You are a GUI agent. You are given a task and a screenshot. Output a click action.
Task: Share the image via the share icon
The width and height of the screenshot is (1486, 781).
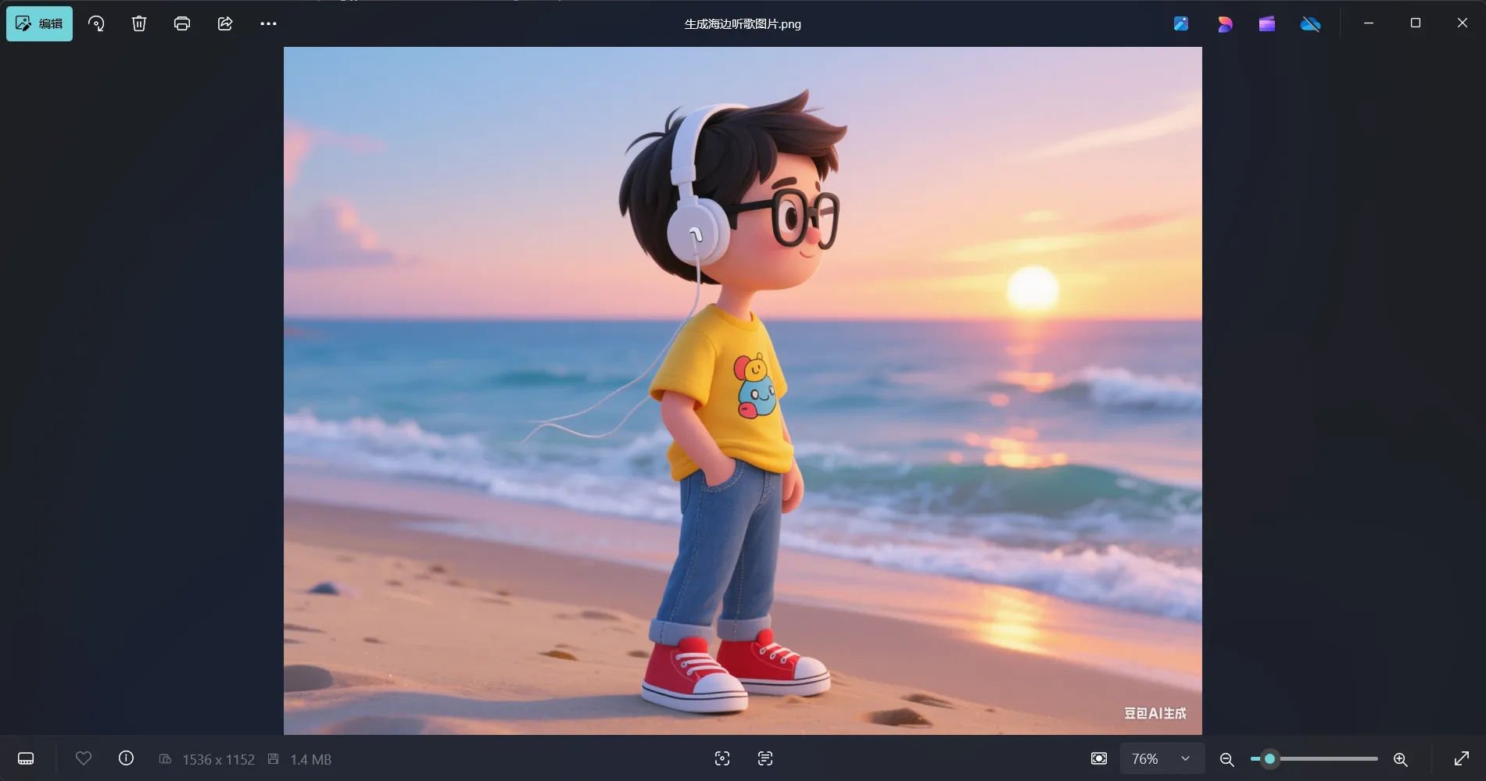[x=225, y=23]
